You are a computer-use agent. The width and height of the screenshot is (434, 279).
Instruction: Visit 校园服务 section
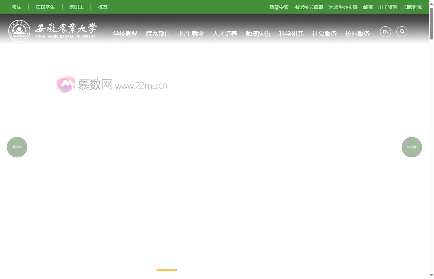coord(357,33)
